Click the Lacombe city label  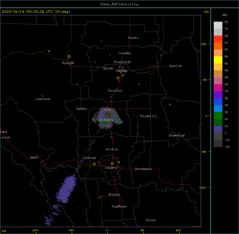point(125,53)
